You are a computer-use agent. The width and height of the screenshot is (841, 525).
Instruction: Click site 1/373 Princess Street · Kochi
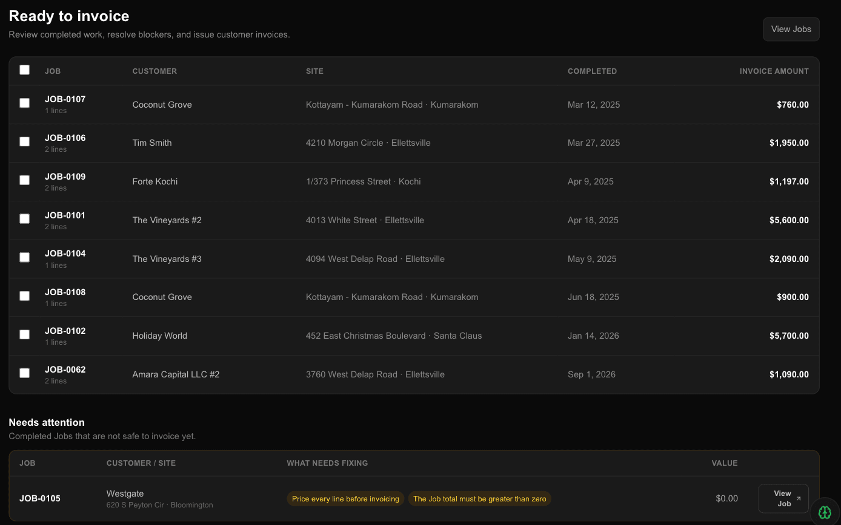363,181
